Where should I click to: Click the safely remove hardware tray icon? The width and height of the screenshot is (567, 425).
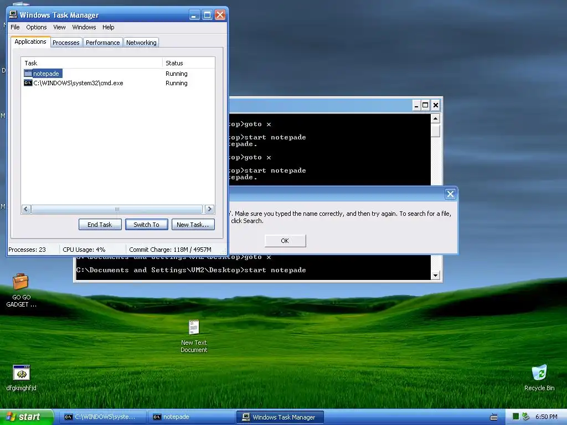(x=525, y=417)
